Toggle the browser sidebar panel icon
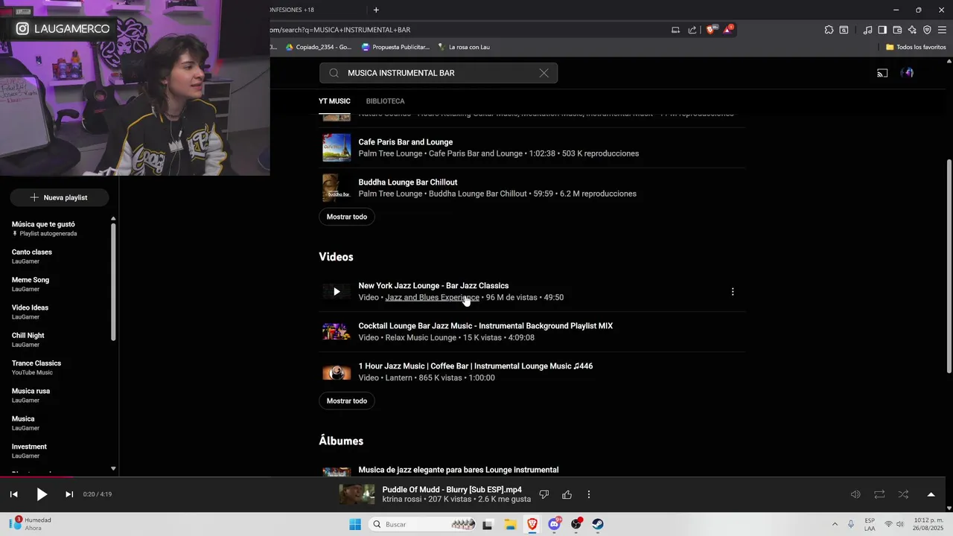Image resolution: width=953 pixels, height=536 pixels. pyautogui.click(x=882, y=30)
